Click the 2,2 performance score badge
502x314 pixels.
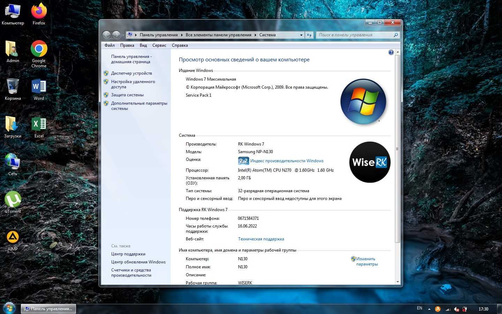(x=243, y=161)
